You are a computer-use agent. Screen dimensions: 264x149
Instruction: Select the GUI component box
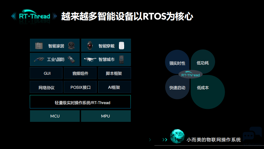coord(46,73)
